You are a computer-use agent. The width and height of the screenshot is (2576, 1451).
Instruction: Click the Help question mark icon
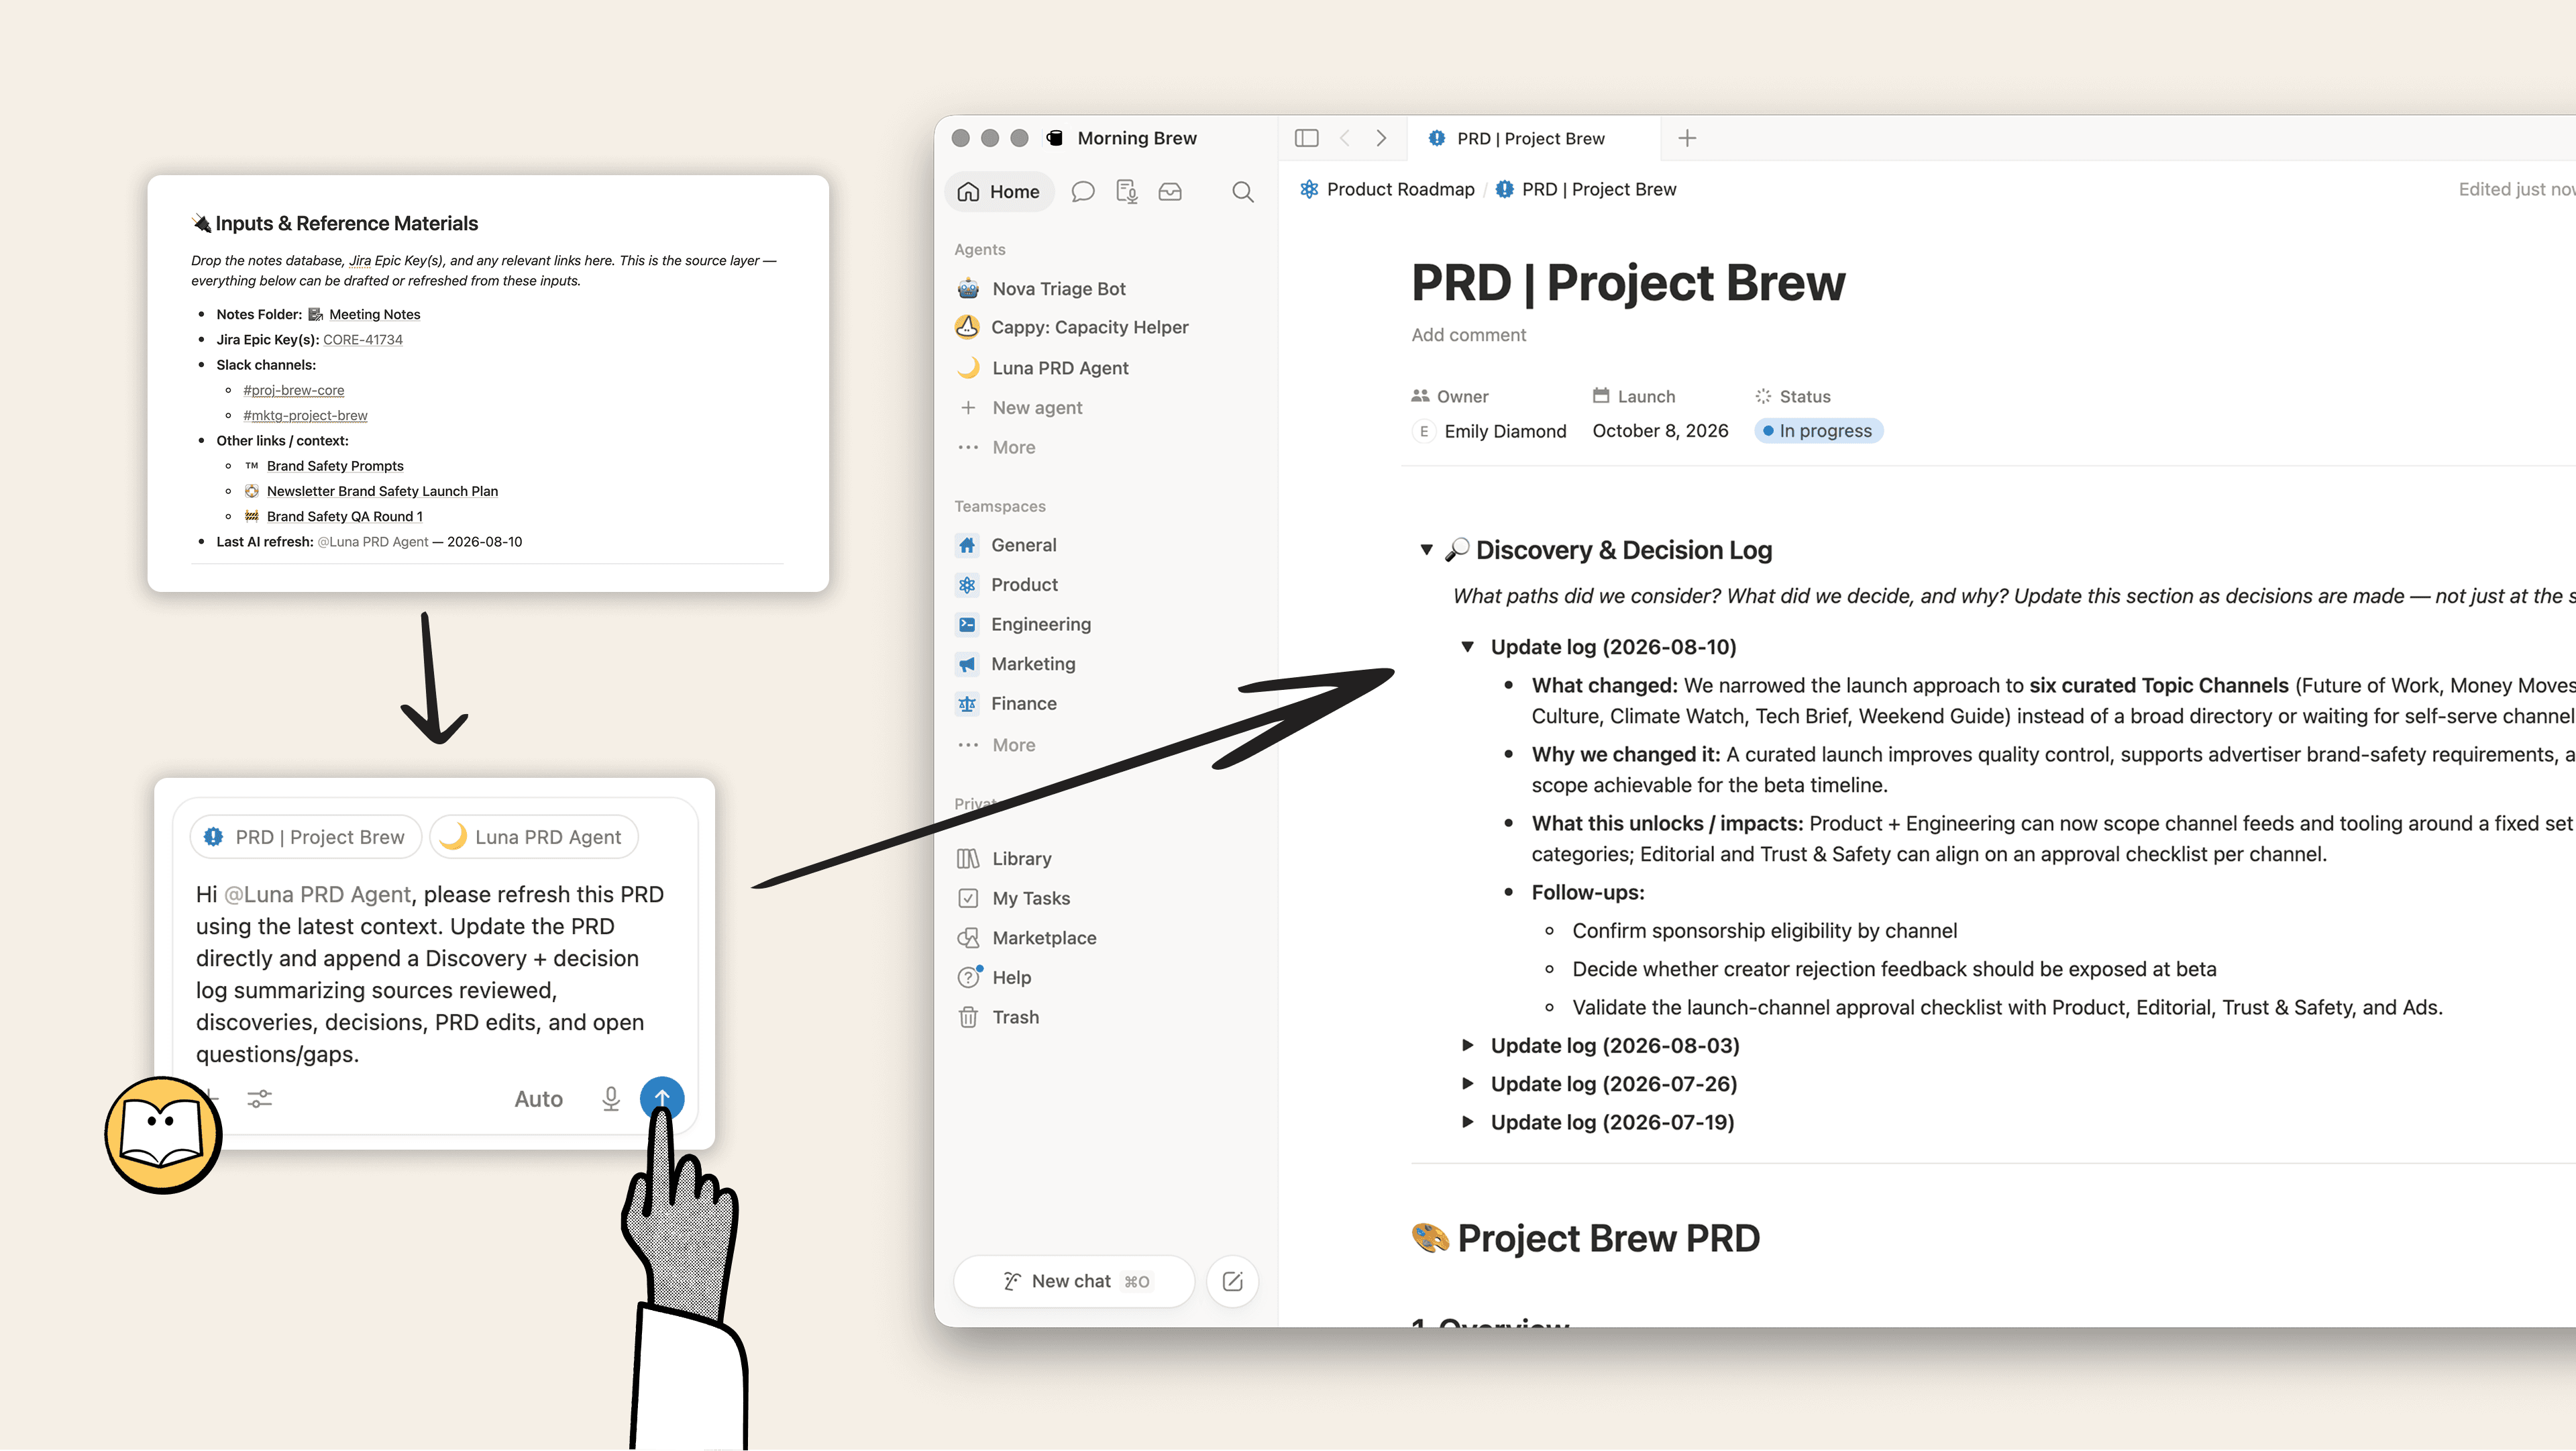click(968, 978)
